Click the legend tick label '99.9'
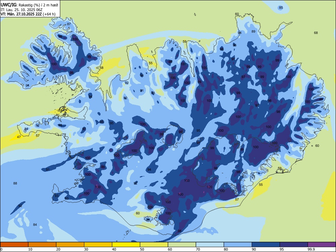Viewport: 336px width, 252px height. [311, 249]
